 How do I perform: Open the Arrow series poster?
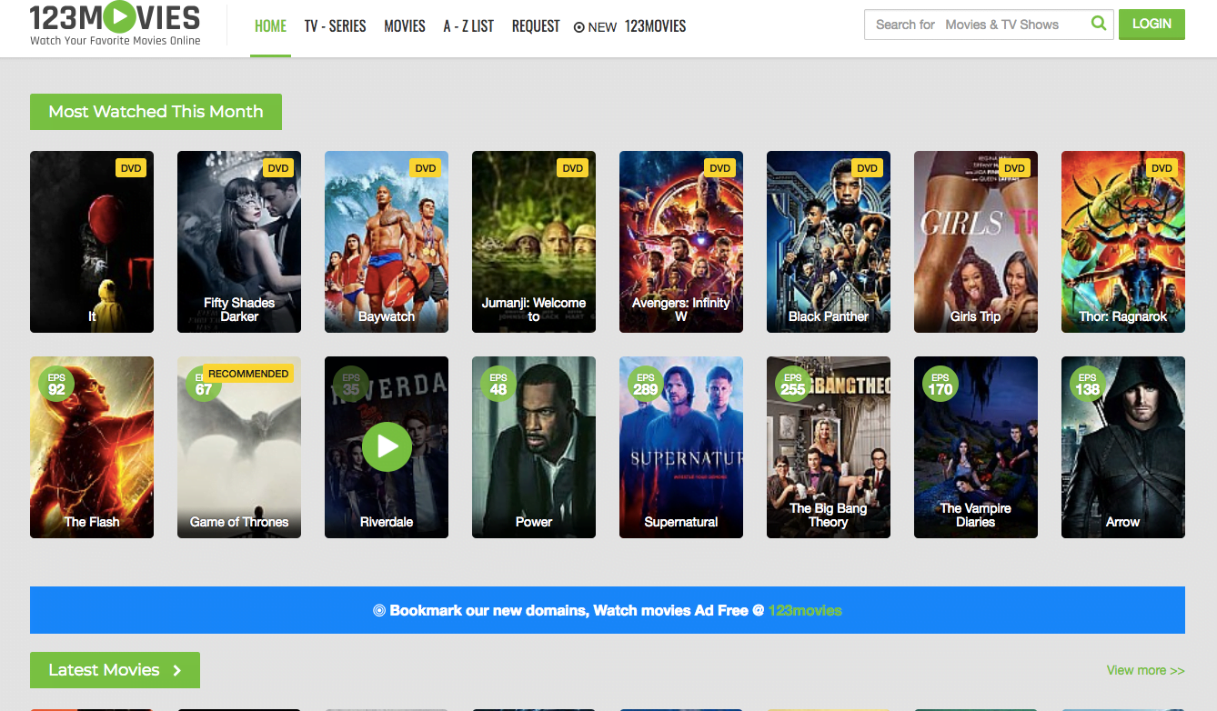point(1123,447)
